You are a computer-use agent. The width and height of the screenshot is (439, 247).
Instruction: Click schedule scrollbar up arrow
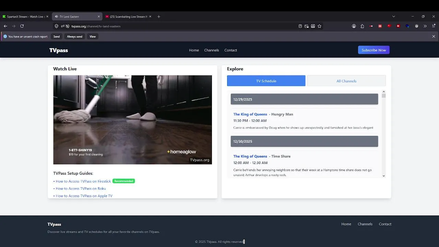[384, 92]
